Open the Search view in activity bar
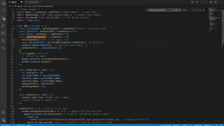Viewport: 224px width, 126px height. pyautogui.click(x=3, y=10)
